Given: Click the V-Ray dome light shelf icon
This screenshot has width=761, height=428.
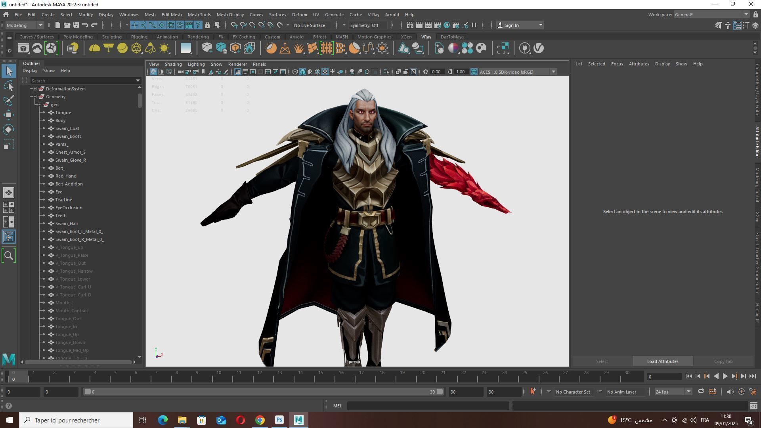Looking at the screenshot, I should coord(94,48).
